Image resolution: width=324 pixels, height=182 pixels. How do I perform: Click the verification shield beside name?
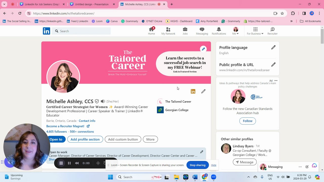pos(97,101)
